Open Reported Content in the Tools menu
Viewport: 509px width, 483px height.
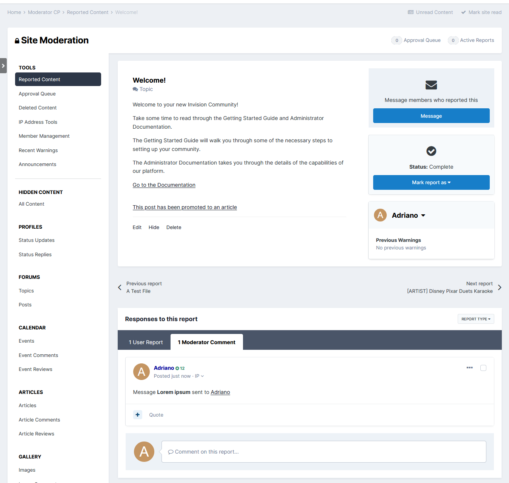[58, 79]
